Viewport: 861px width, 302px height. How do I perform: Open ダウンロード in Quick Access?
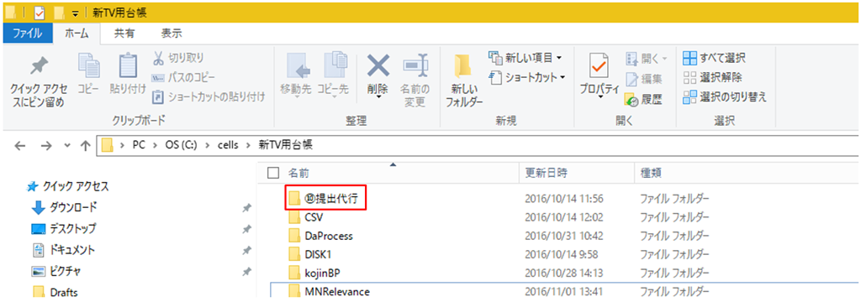[74, 208]
